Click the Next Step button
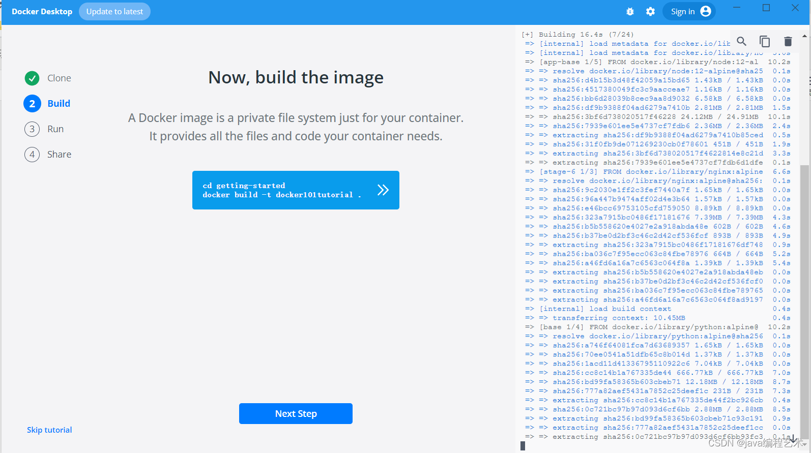Screen dimensions: 811x453 (296, 413)
